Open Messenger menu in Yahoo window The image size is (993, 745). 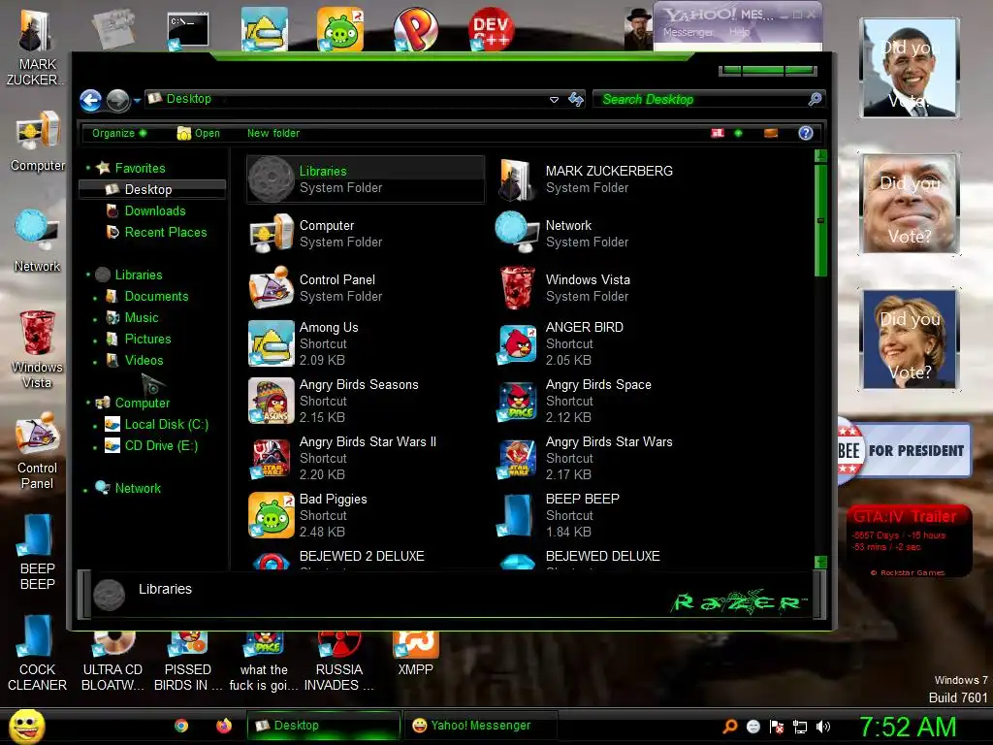688,32
